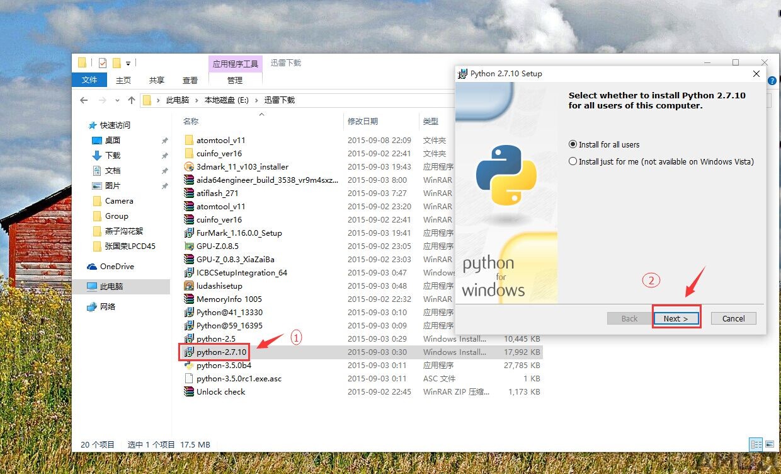Viewport: 781px width, 474px height.
Task: Click the GPU-Z_0.8.3_XiaZaiBa archive icon
Action: [x=189, y=259]
